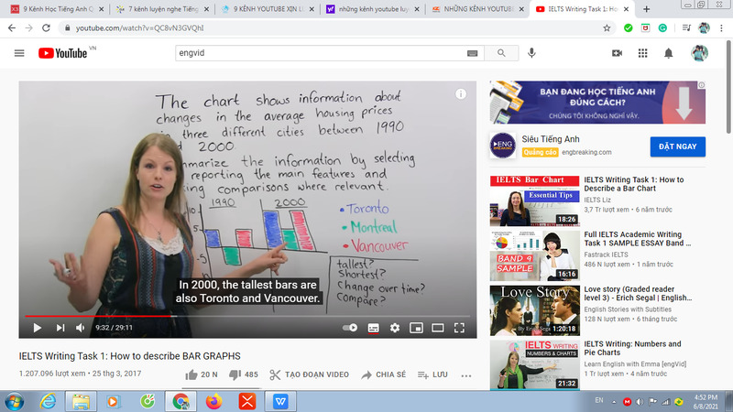Open the YouTube account avatar menu

pos(699,53)
